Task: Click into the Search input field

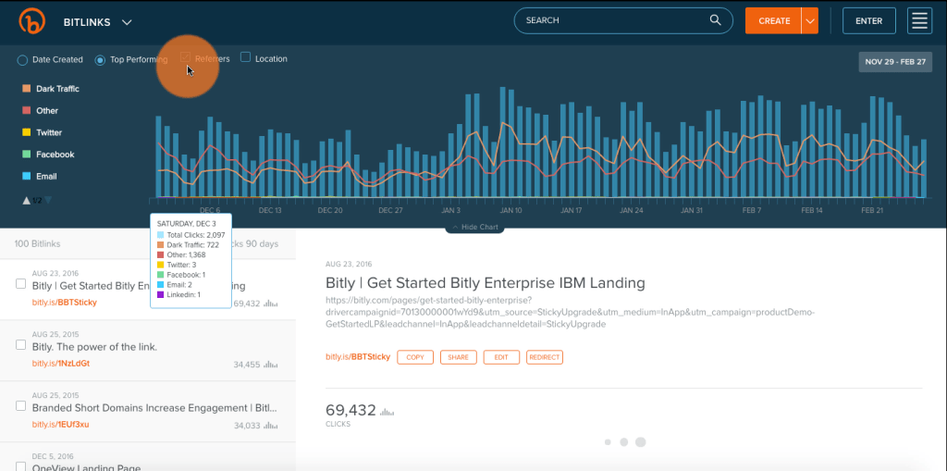Action: coord(610,20)
